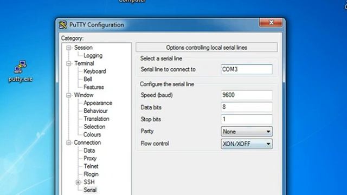Select the Proxy category

(90, 159)
